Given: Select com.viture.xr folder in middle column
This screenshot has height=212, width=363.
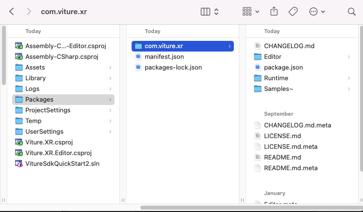Looking at the screenshot, I should tap(183, 46).
